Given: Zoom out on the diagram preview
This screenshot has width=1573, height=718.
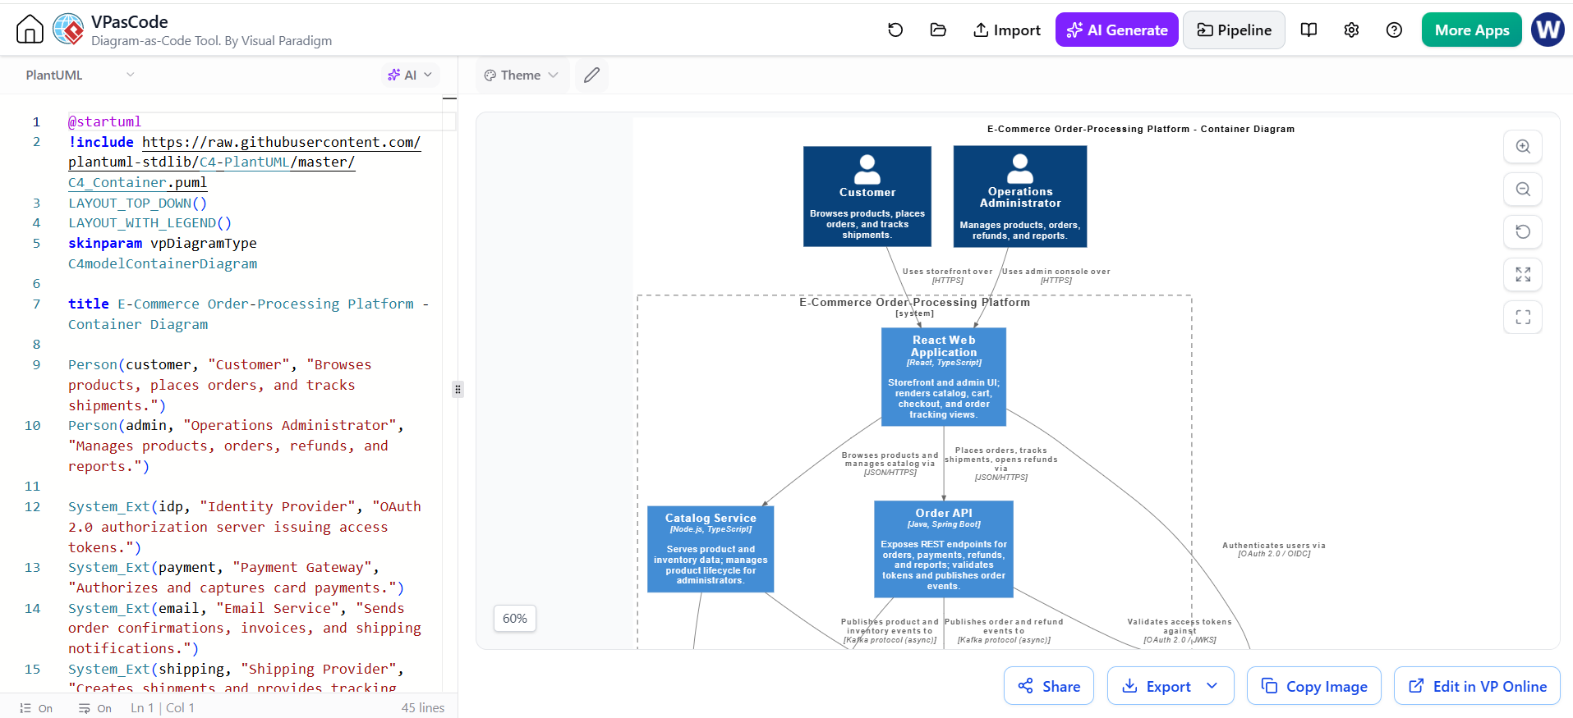Looking at the screenshot, I should (x=1523, y=190).
